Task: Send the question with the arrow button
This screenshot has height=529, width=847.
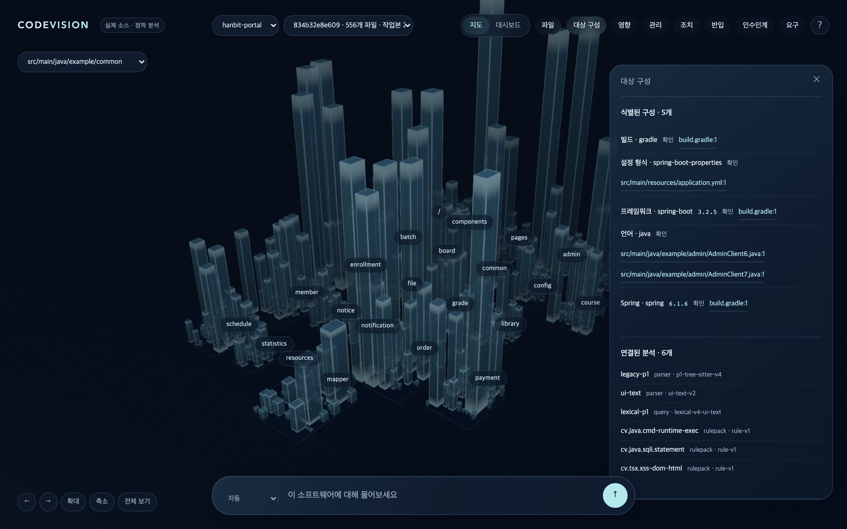Action: click(615, 495)
